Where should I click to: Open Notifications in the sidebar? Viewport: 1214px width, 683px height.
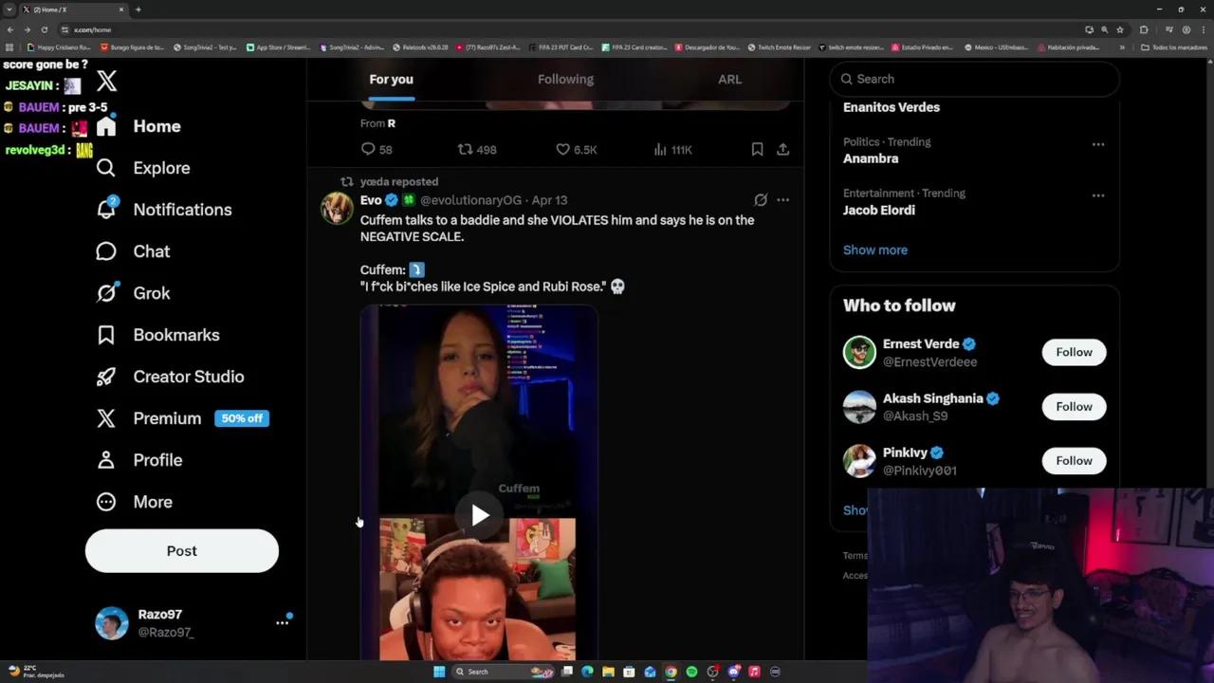pyautogui.click(x=181, y=210)
